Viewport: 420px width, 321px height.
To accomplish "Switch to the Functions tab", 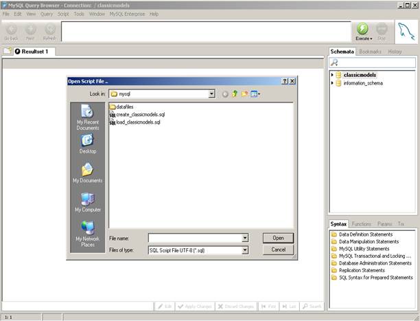I will [x=362, y=224].
